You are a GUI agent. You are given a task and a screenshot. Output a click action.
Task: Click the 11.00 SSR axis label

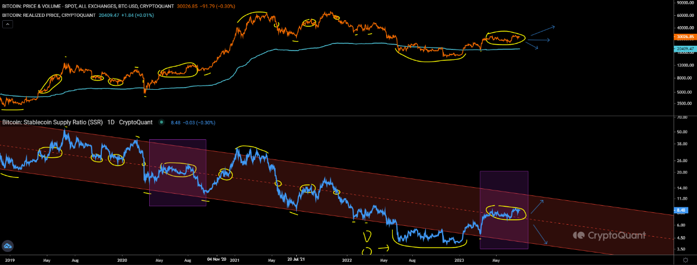[681, 199]
